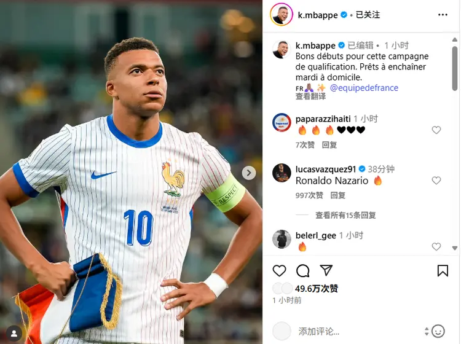Open the @equipedefrance mention link
The image size is (461, 344).
364,88
